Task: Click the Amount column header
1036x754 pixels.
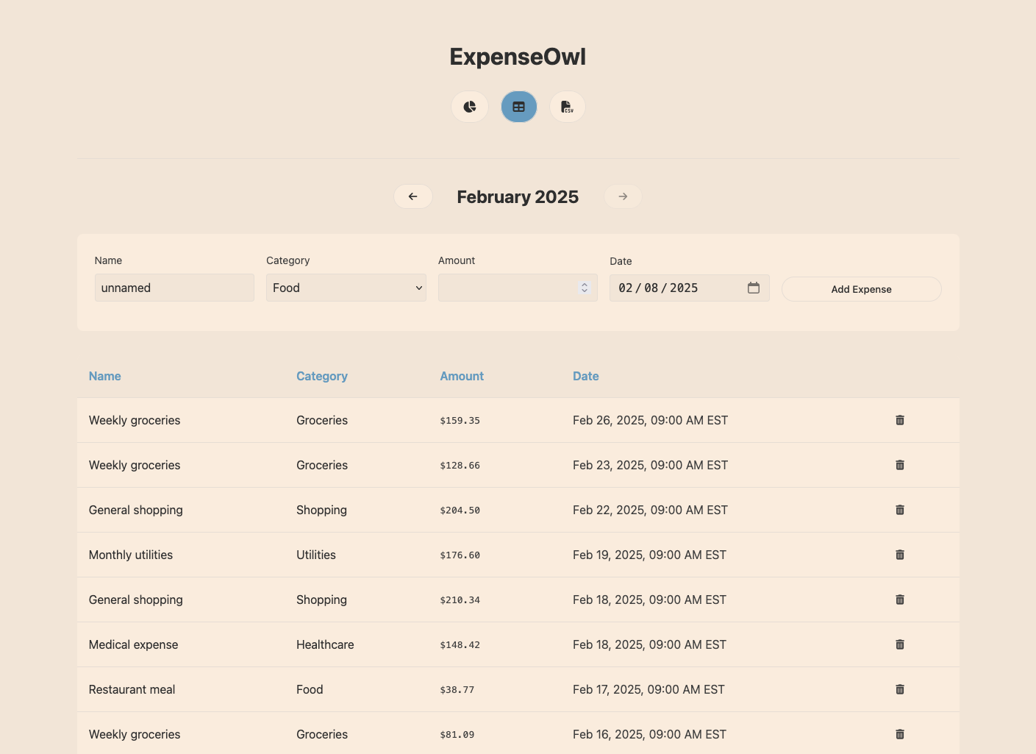Action: [x=462, y=376]
